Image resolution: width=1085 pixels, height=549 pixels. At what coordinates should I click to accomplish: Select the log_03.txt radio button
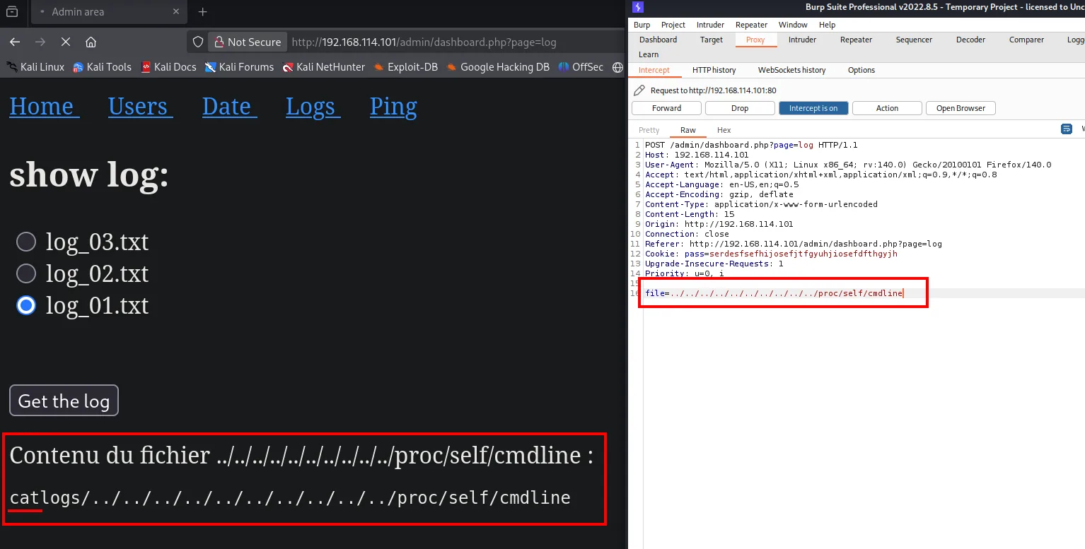click(26, 242)
